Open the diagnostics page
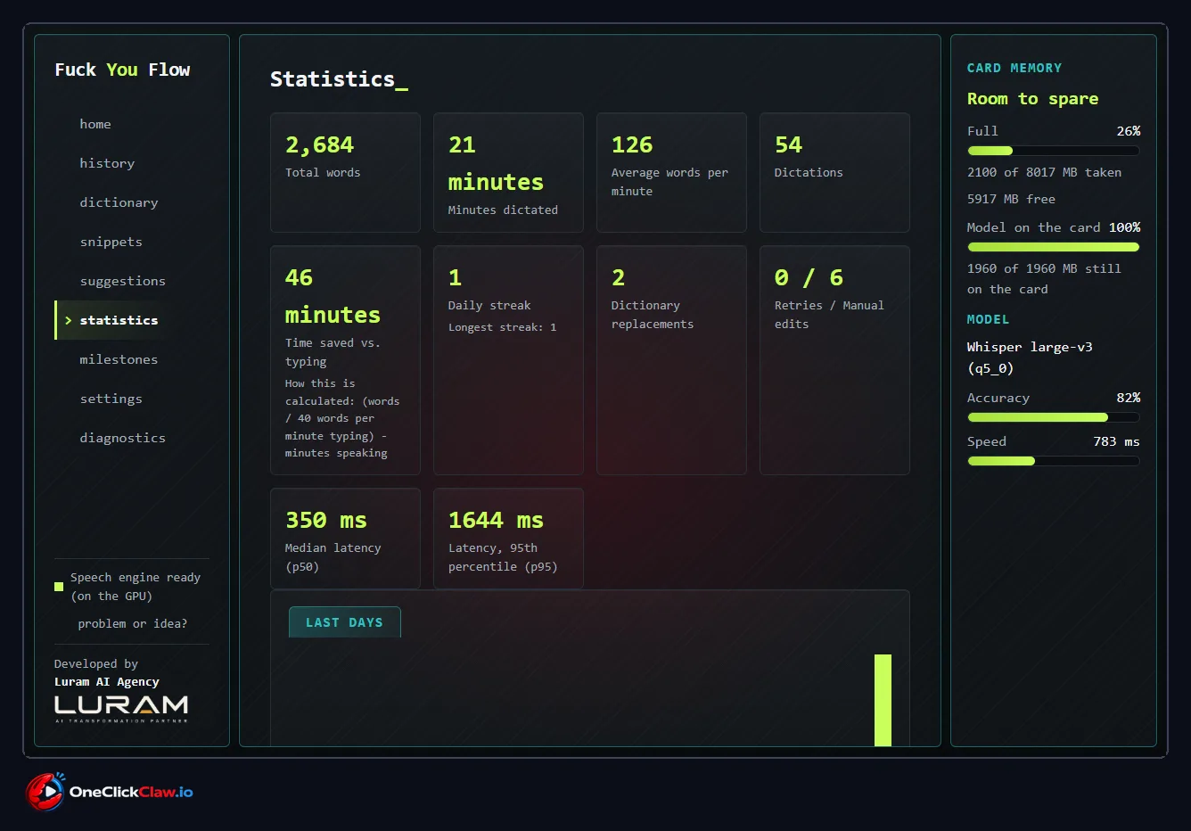 122,438
